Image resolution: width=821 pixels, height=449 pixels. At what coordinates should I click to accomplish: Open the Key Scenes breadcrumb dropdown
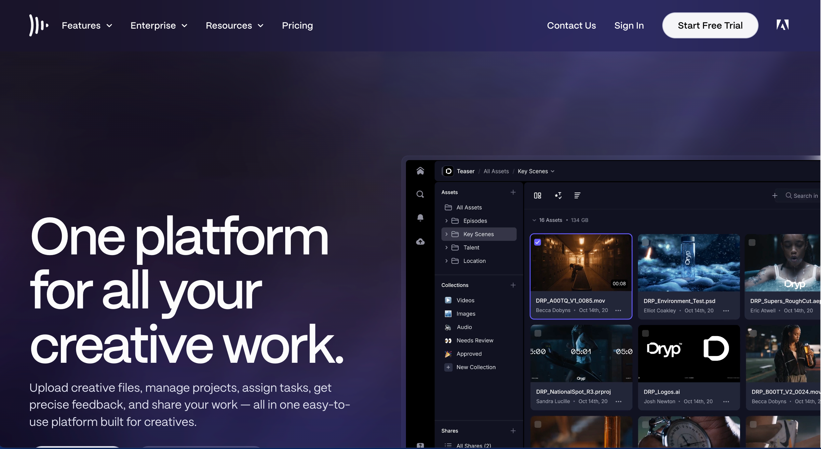tap(536, 171)
